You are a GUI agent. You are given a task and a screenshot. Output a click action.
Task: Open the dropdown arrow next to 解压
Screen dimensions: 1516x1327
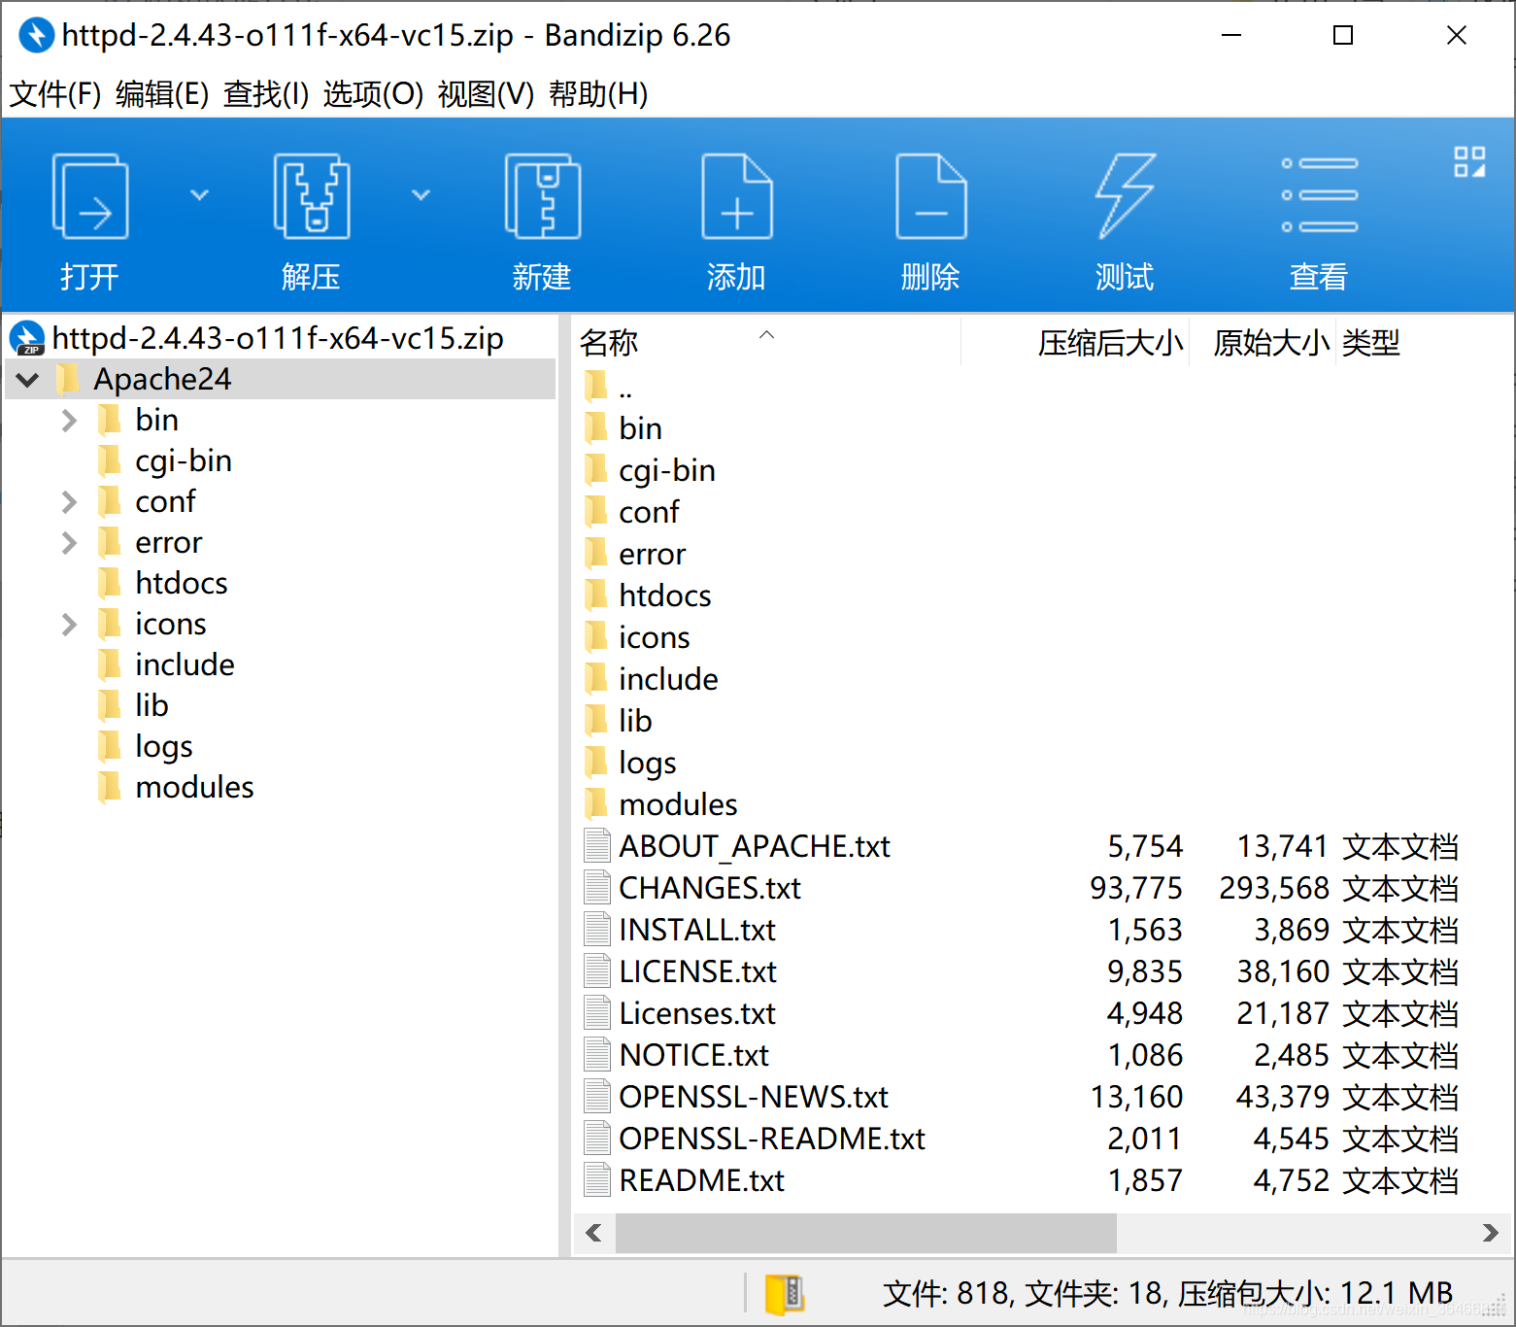[421, 195]
